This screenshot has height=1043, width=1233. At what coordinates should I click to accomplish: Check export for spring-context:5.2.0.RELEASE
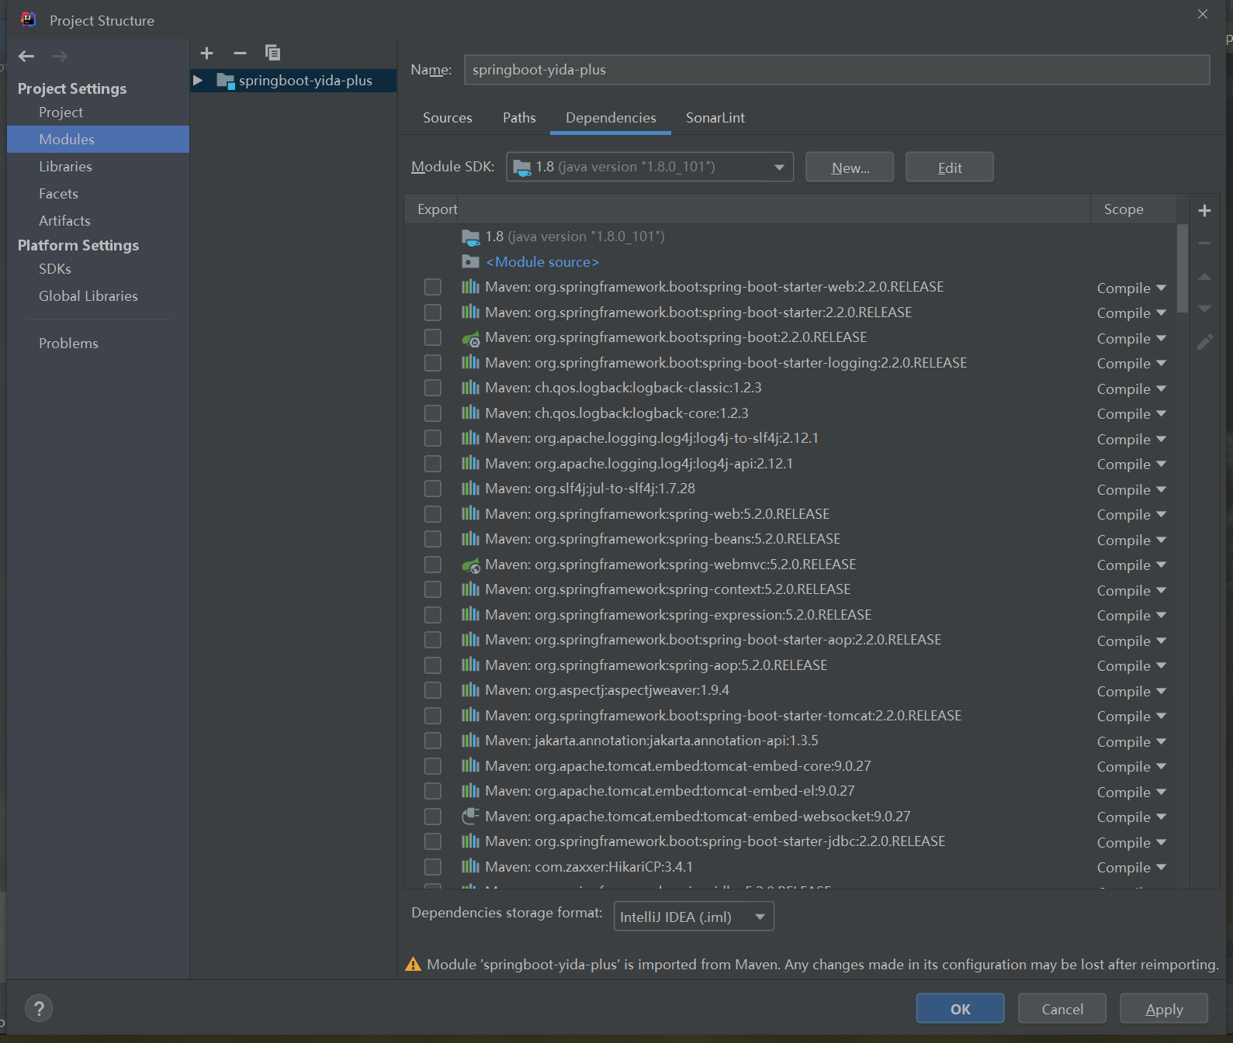click(x=433, y=589)
